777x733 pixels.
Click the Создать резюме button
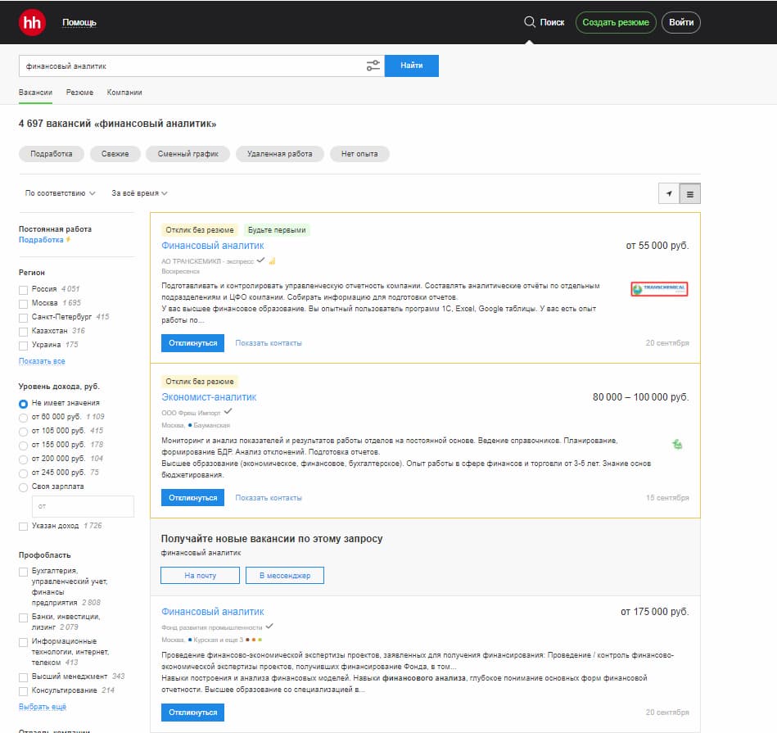coord(616,22)
